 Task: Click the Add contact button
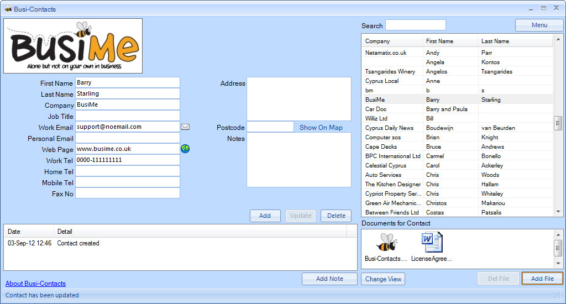(265, 216)
